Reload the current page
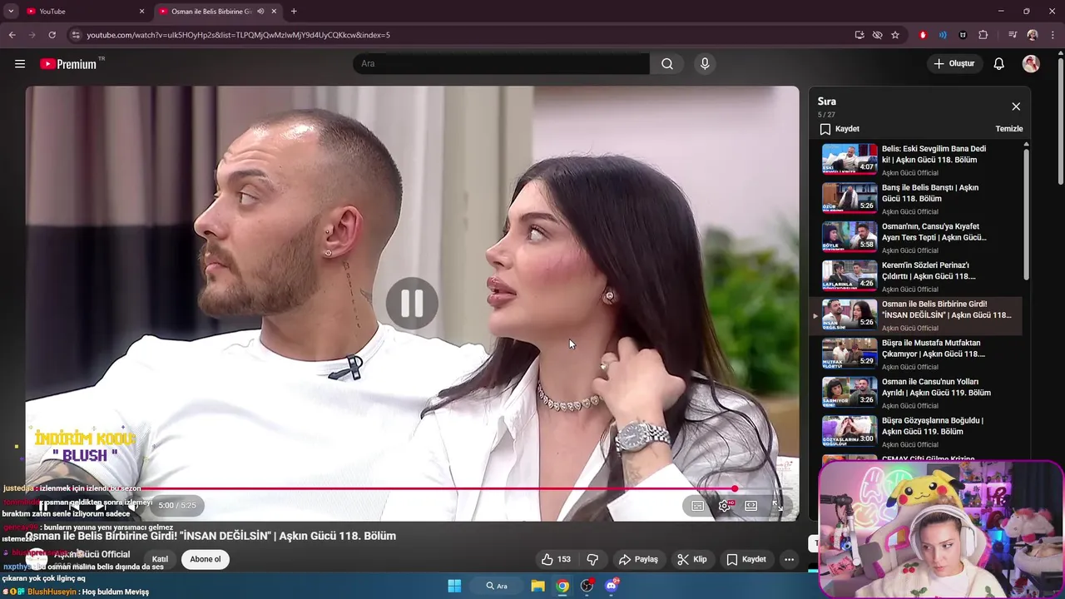 click(x=52, y=35)
